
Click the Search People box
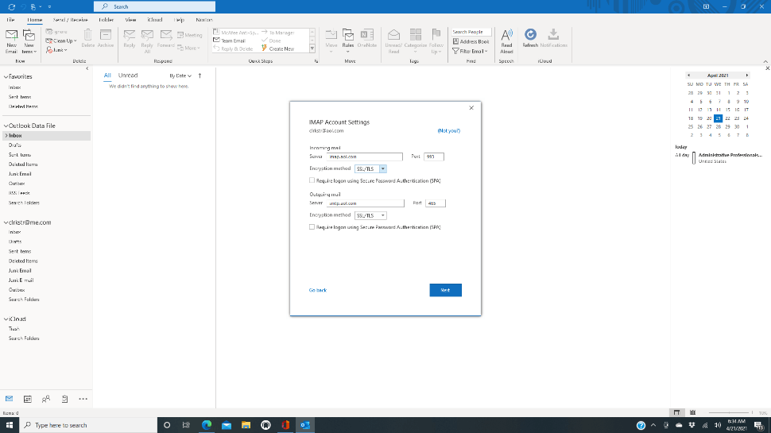point(471,32)
